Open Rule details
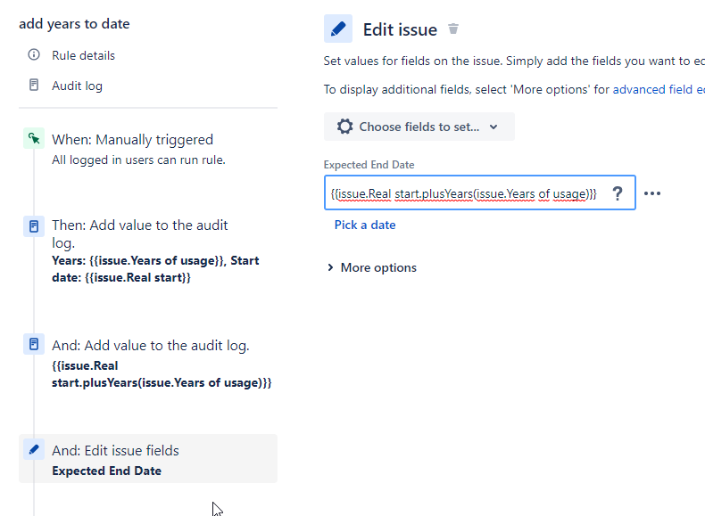The width and height of the screenshot is (705, 516). pos(83,55)
